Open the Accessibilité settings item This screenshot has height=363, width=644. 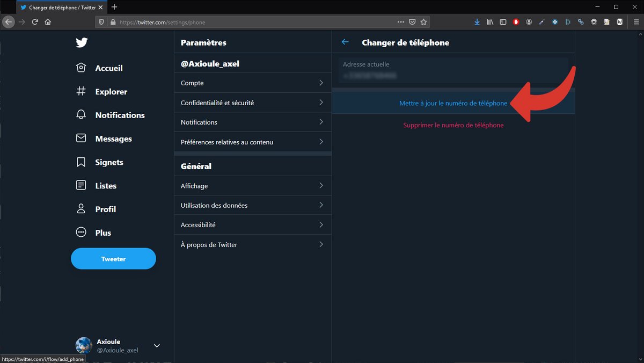coord(253,225)
